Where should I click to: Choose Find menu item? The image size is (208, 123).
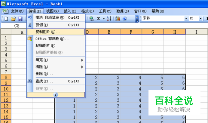point(56,81)
